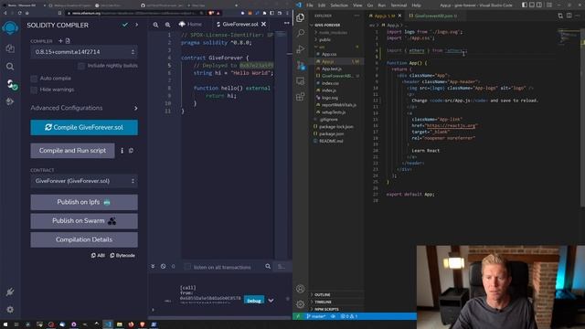Close the GiveForever.sol tab
Viewport: 585px width, 329px height.
point(264,25)
